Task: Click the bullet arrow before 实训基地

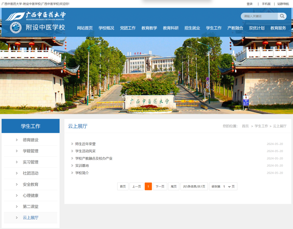Action: (71, 165)
